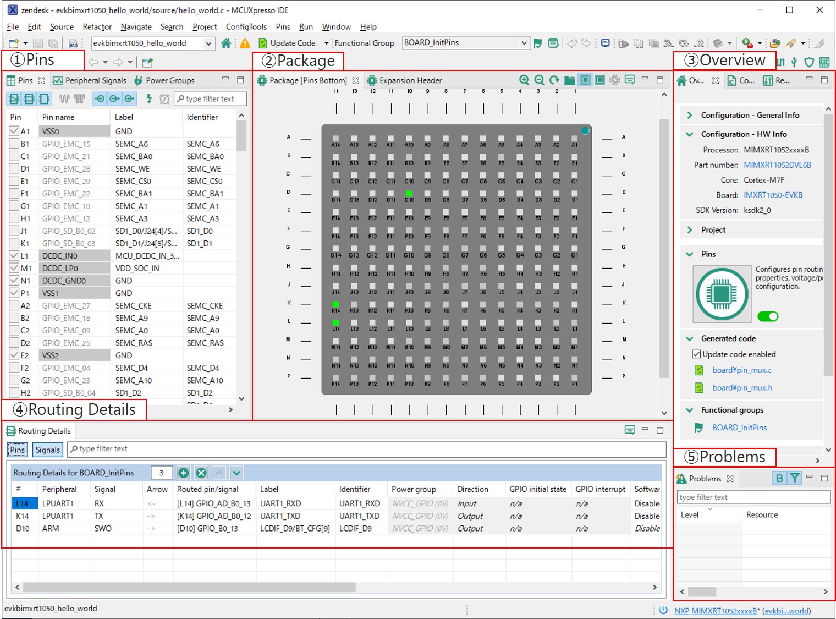836x619 pixels.
Task: Collapse the Generated code section
Action: (x=690, y=339)
